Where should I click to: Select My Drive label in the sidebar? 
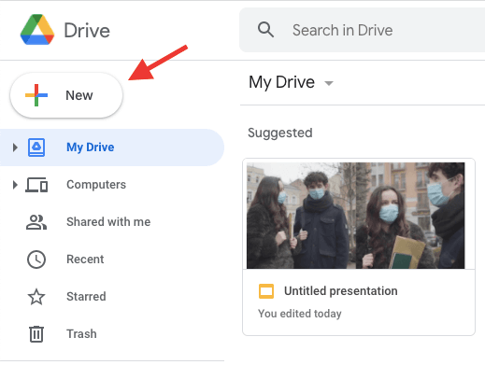pyautogui.click(x=91, y=147)
